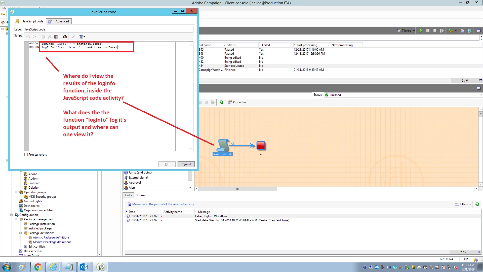Start the workflow with green play icon

[421, 31]
